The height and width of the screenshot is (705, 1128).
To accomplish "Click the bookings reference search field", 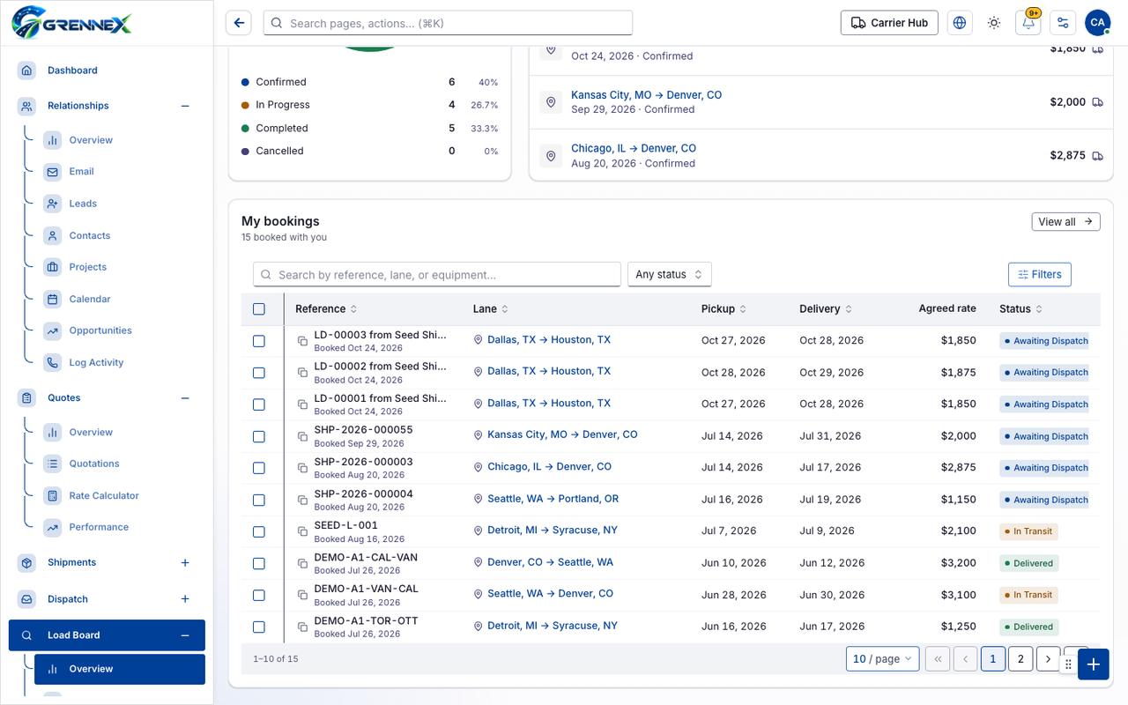I will click(437, 274).
